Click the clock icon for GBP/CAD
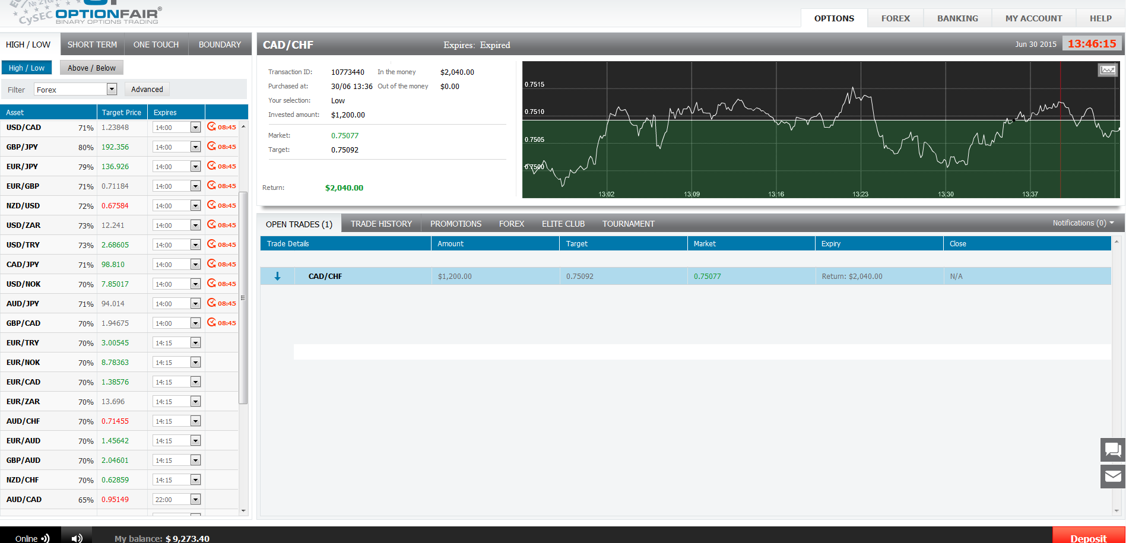 pos(212,323)
